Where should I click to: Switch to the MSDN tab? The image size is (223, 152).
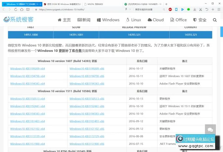click(103, 4)
